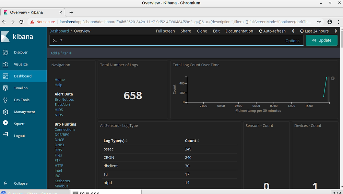The image size is (343, 194).
Task: Open Documentation from the top menu
Action: pos(239,31)
